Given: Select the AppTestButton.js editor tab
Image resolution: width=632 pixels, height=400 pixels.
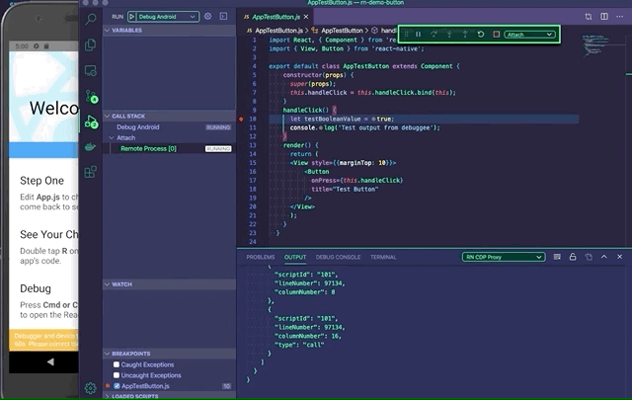Looking at the screenshot, I should pos(276,17).
